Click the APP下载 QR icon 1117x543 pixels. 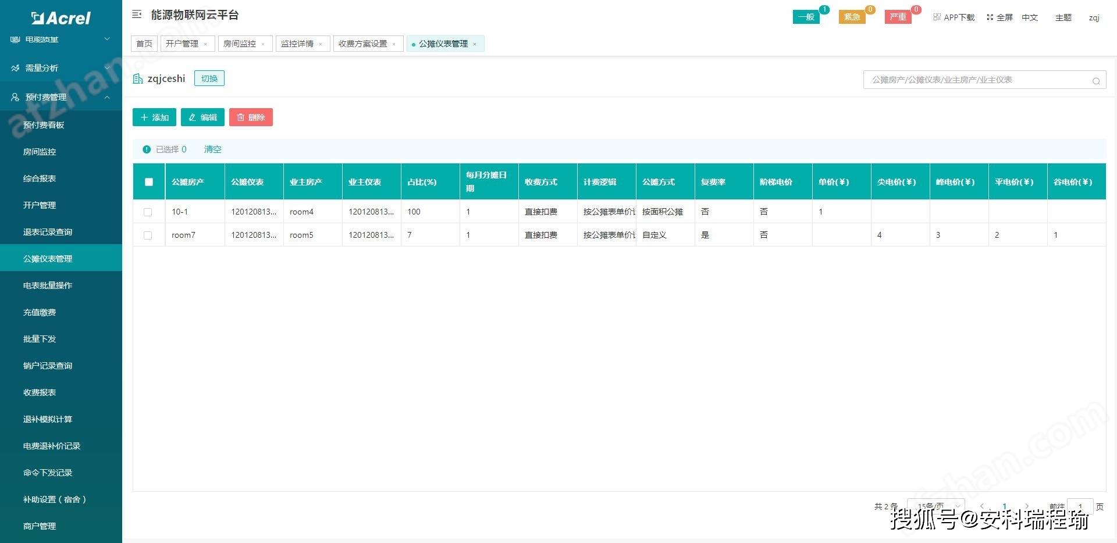point(937,17)
